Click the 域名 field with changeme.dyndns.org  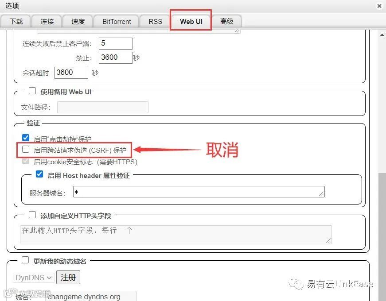coord(90,296)
